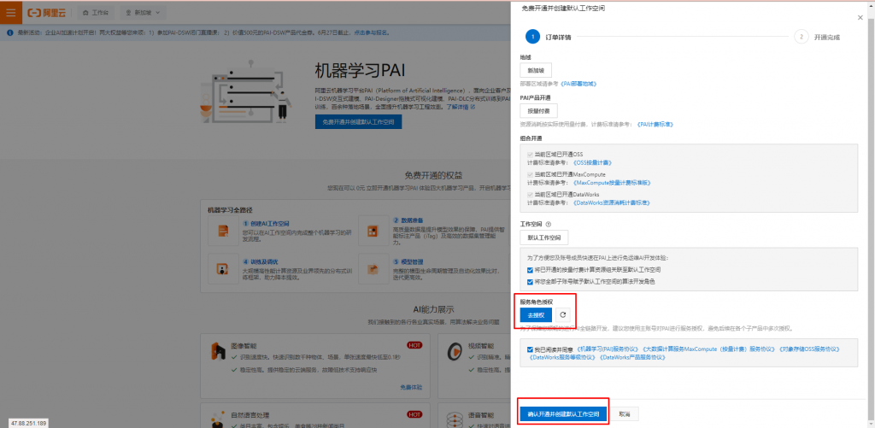Open the 《DataWorks服务等级协议》 link

coord(563,358)
